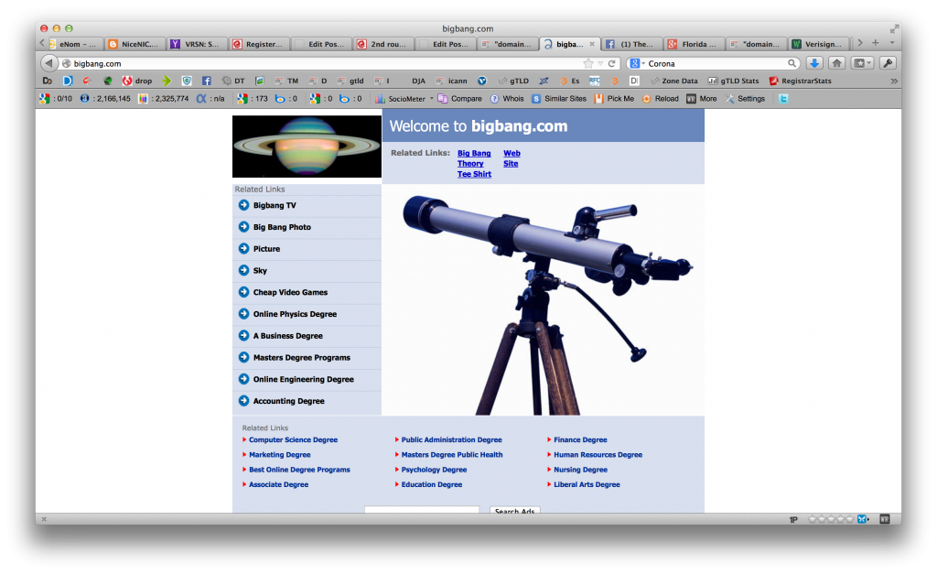Click the Whois toolbar icon
Screen dimensions: 937x574
pyautogui.click(x=507, y=99)
